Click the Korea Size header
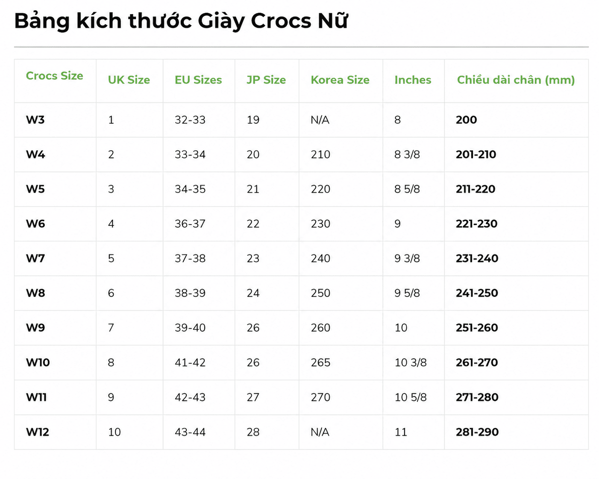This screenshot has height=479, width=599. [340, 80]
